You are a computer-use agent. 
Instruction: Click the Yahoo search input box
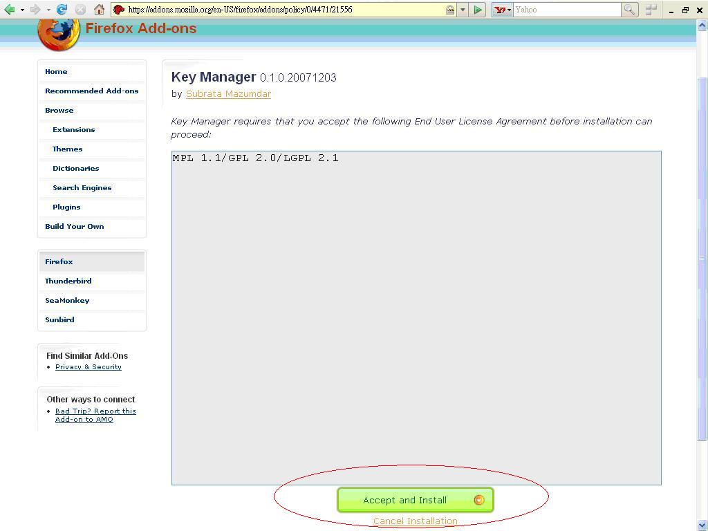(x=567, y=10)
